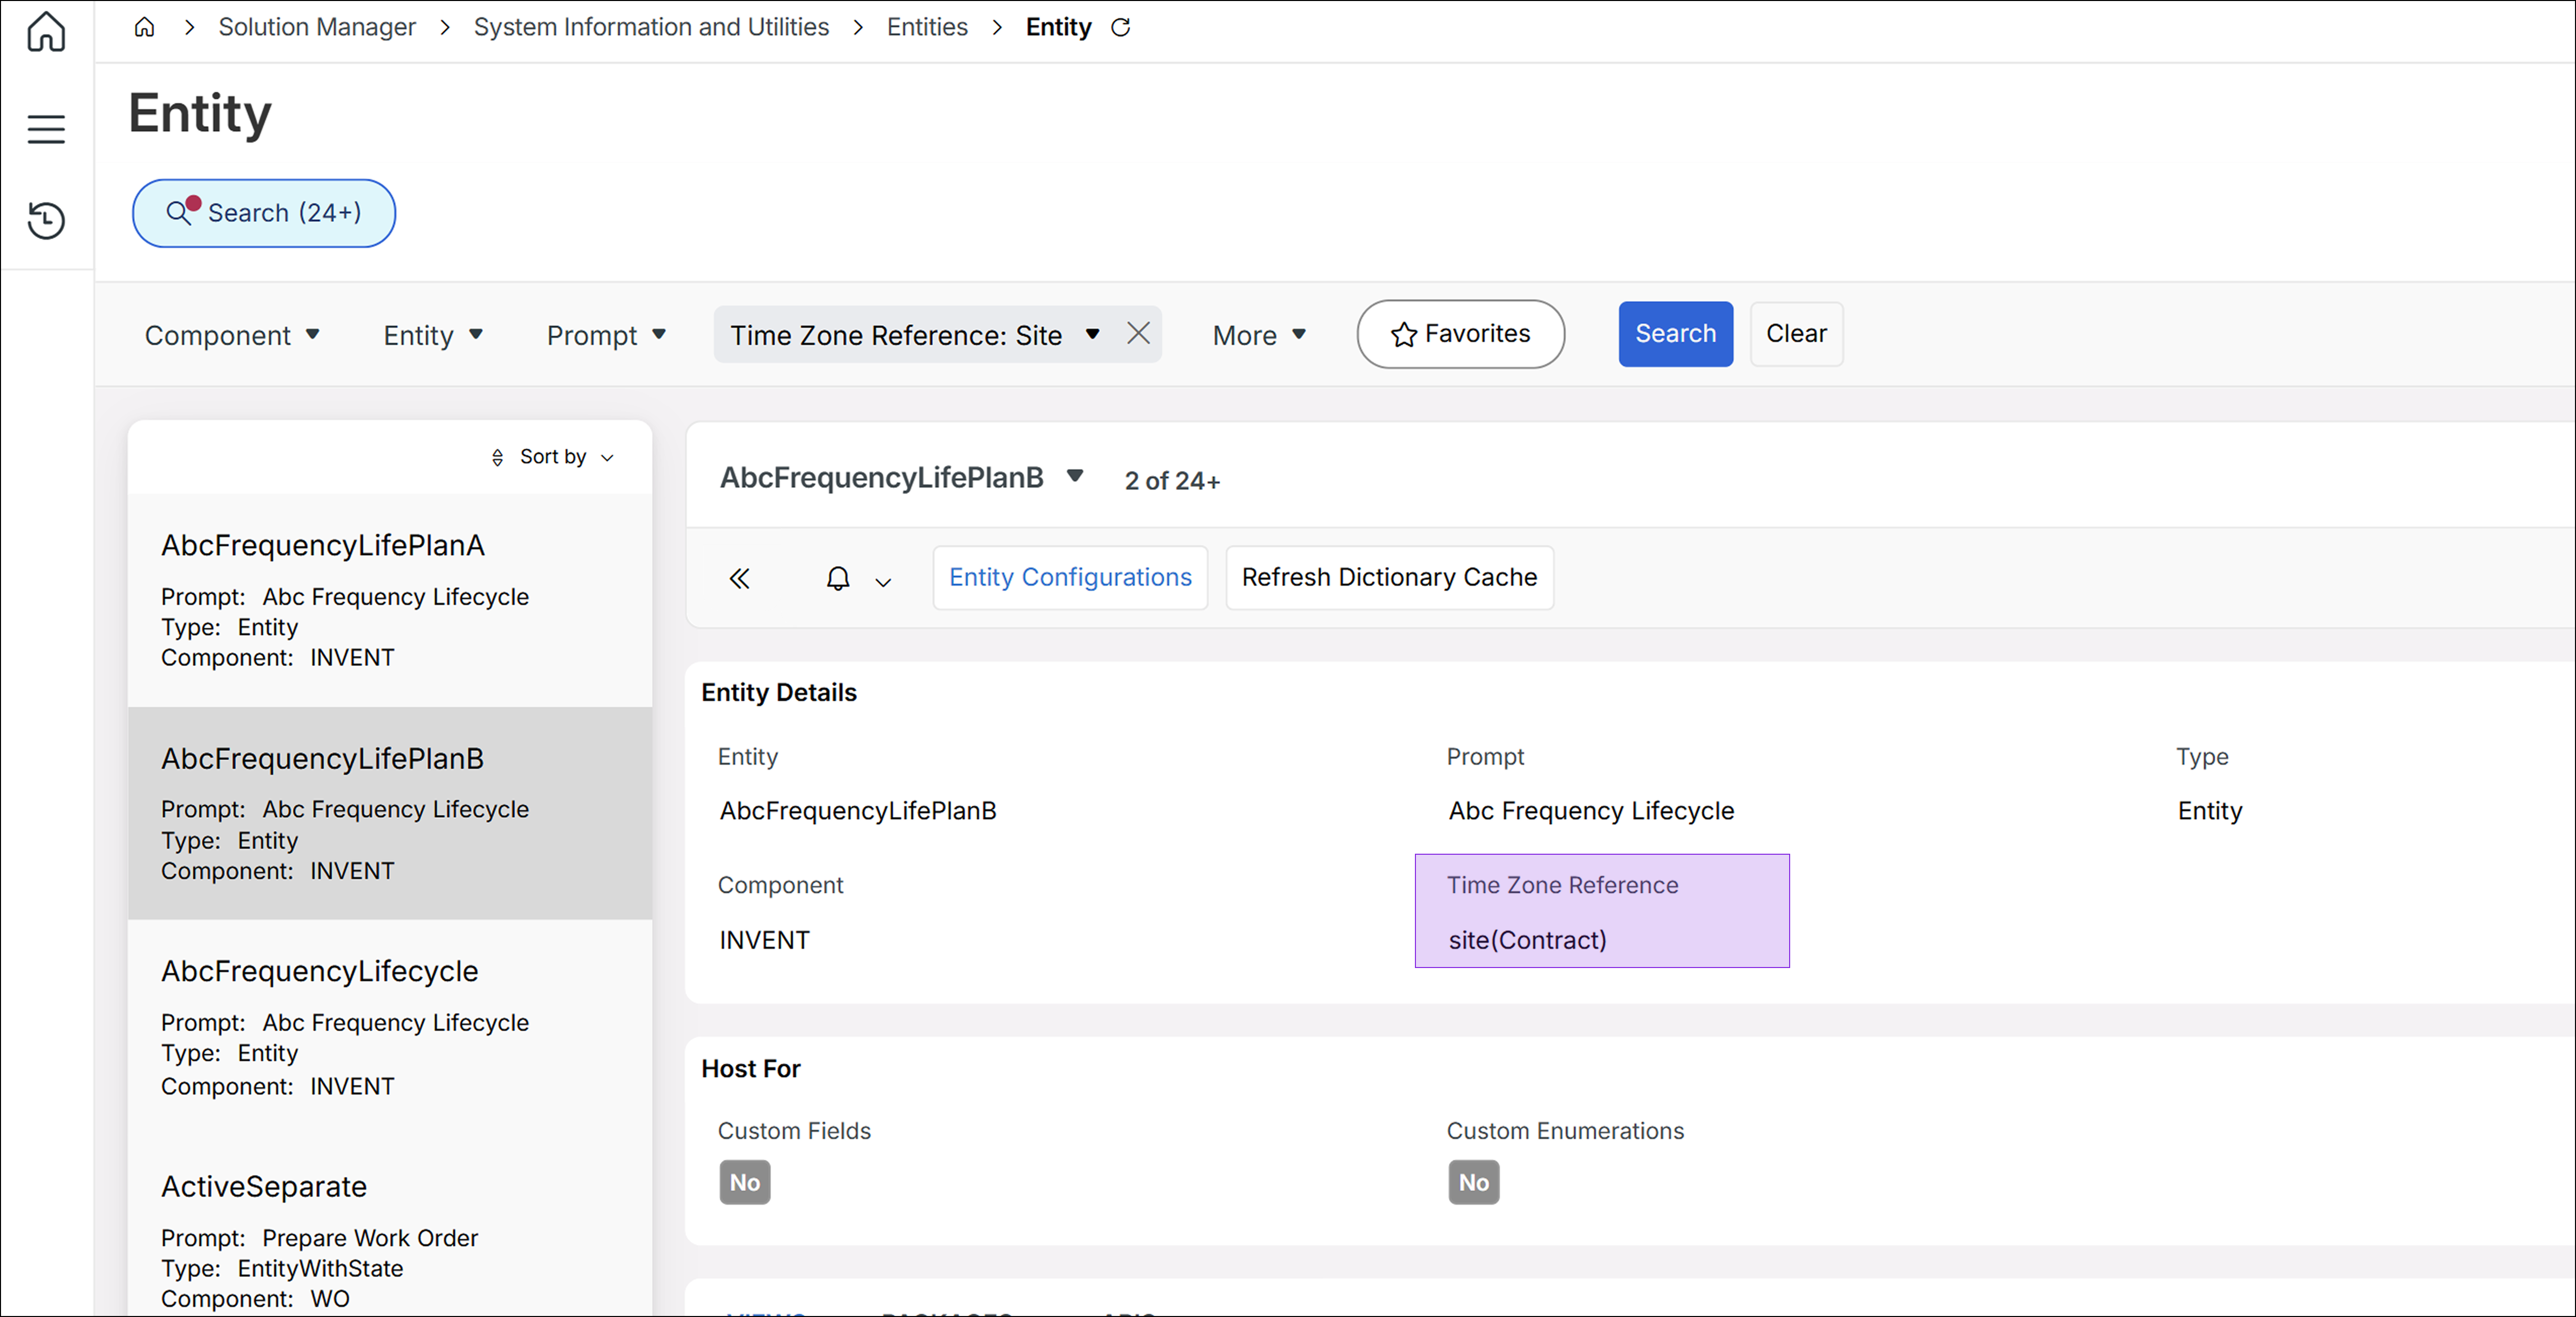2576x1317 pixels.
Task: Select the AbcFrequencyLifecycle list item
Action: coord(390,1027)
